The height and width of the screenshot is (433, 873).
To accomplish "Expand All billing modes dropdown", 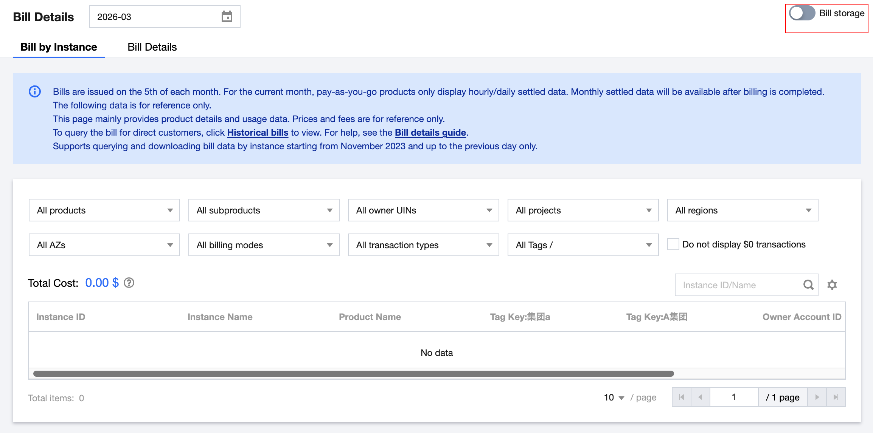I will click(264, 245).
